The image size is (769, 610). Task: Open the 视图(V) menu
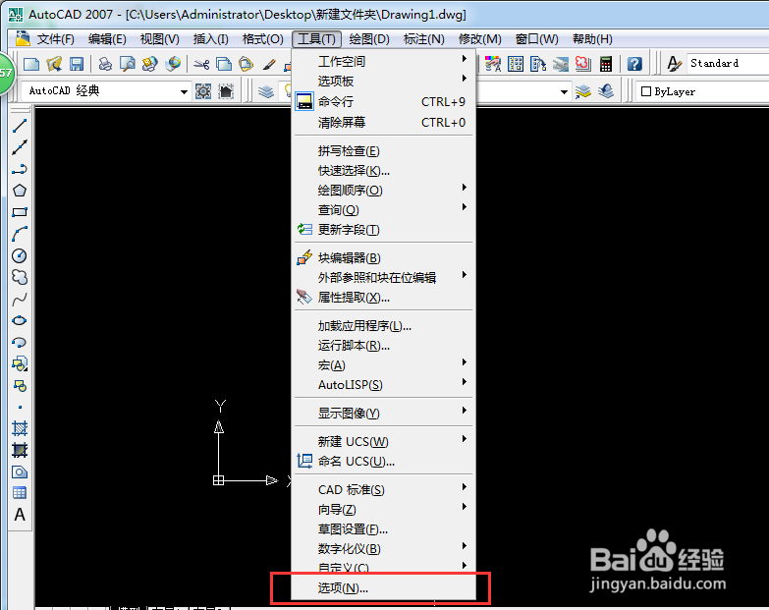tap(159, 38)
